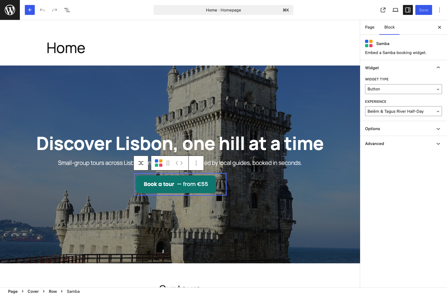Expand the Advanced panel

[404, 143]
